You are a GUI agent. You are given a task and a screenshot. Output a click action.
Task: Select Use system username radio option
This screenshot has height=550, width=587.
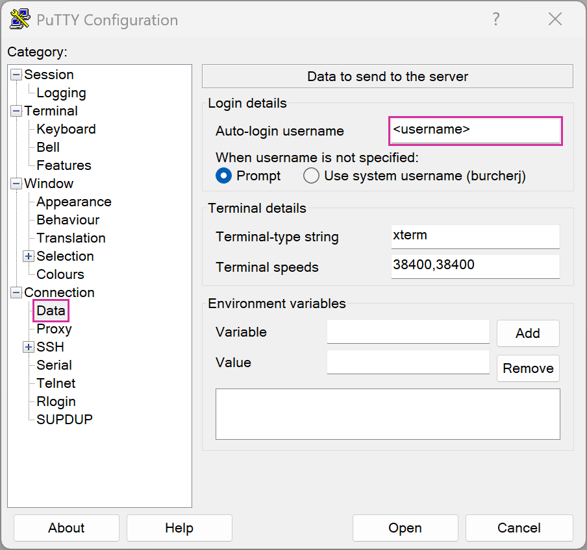(x=312, y=176)
